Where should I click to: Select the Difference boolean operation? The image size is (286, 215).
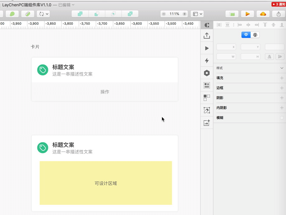(x=130, y=14)
